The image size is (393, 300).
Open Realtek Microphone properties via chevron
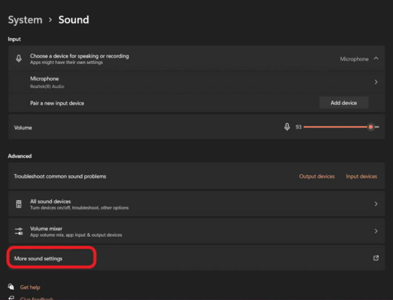(376, 82)
